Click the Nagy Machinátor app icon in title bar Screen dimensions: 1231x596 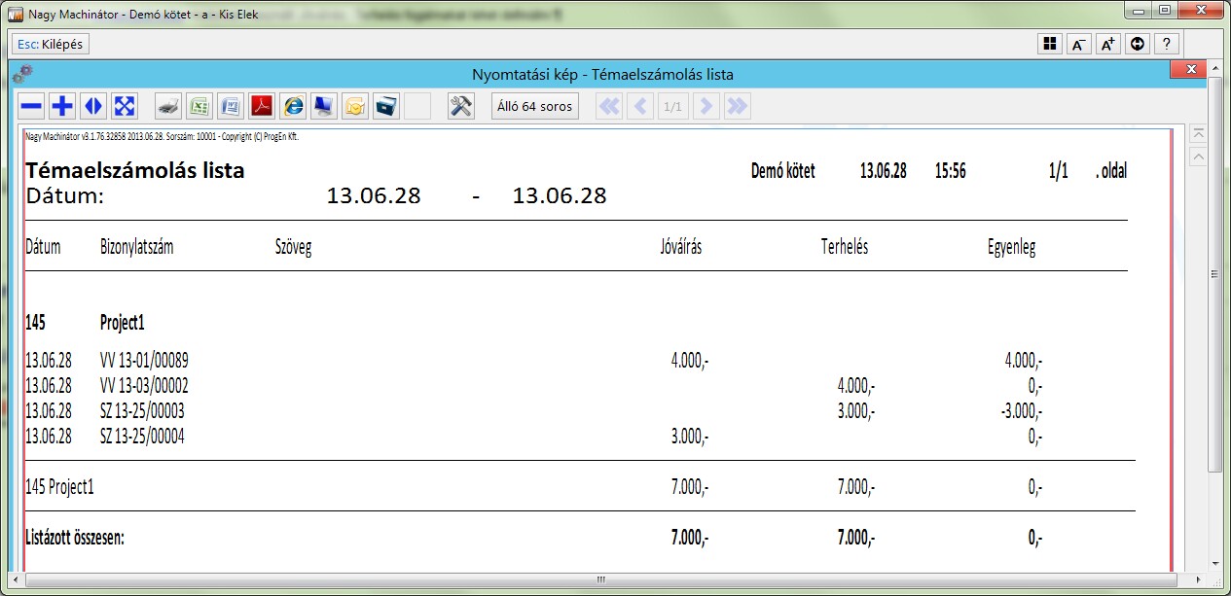[16, 15]
